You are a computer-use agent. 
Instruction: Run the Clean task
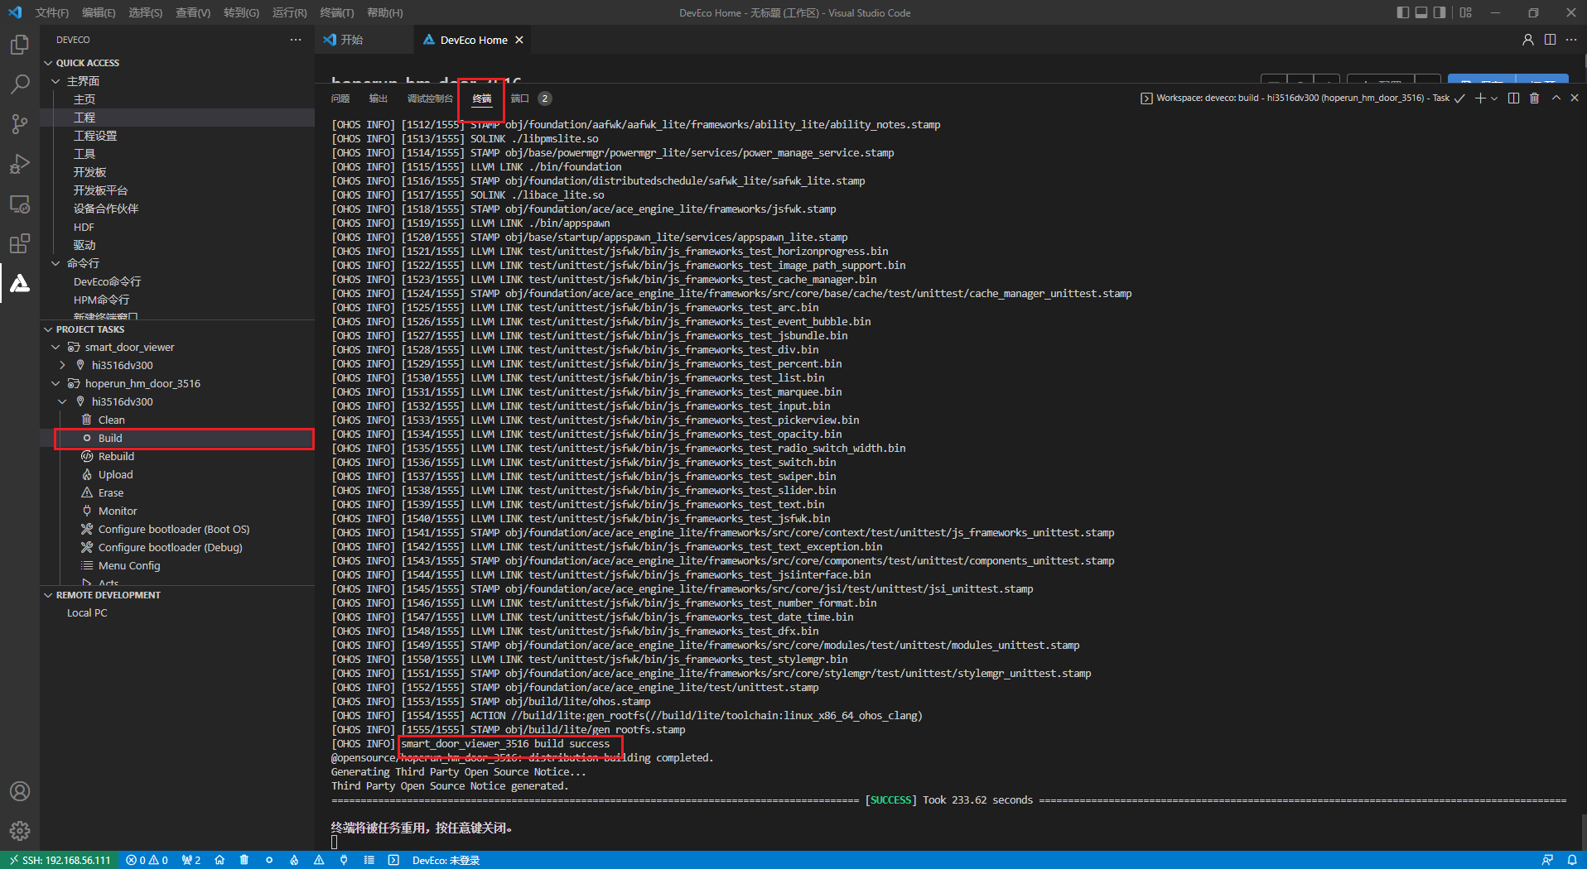coord(177,420)
